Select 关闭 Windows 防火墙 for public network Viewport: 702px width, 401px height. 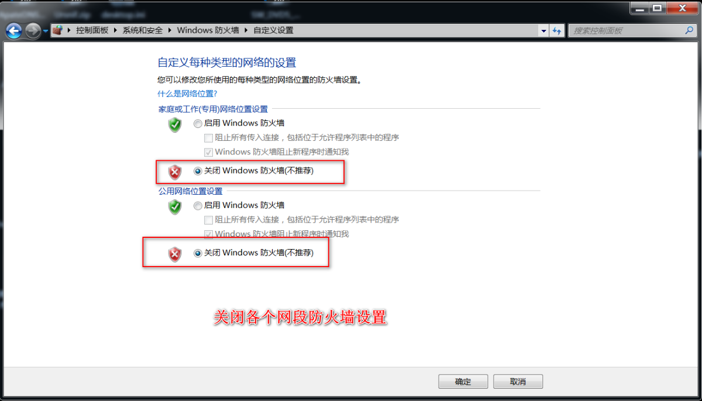tap(198, 253)
